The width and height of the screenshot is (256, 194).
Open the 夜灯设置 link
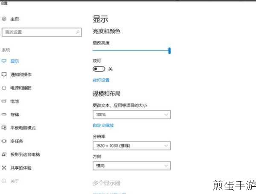(101, 80)
